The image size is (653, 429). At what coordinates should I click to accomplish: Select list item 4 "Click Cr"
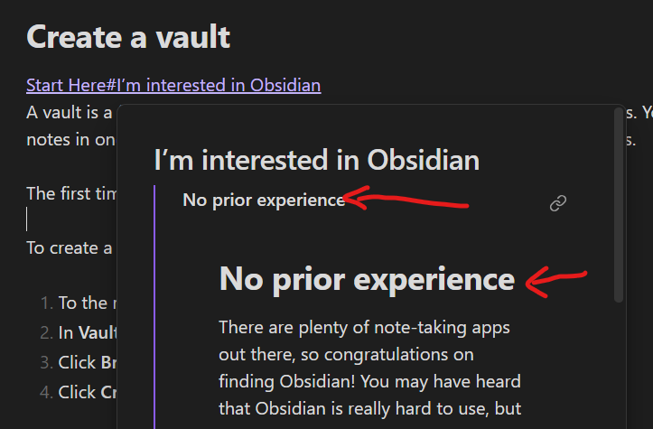(x=79, y=392)
